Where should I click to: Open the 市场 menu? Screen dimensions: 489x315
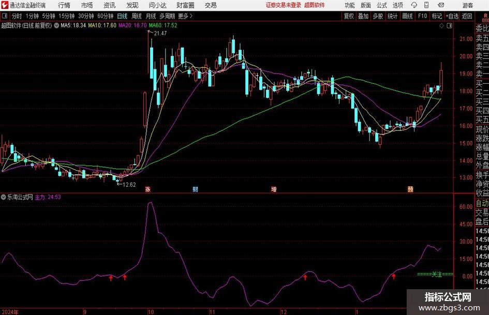(87, 5)
